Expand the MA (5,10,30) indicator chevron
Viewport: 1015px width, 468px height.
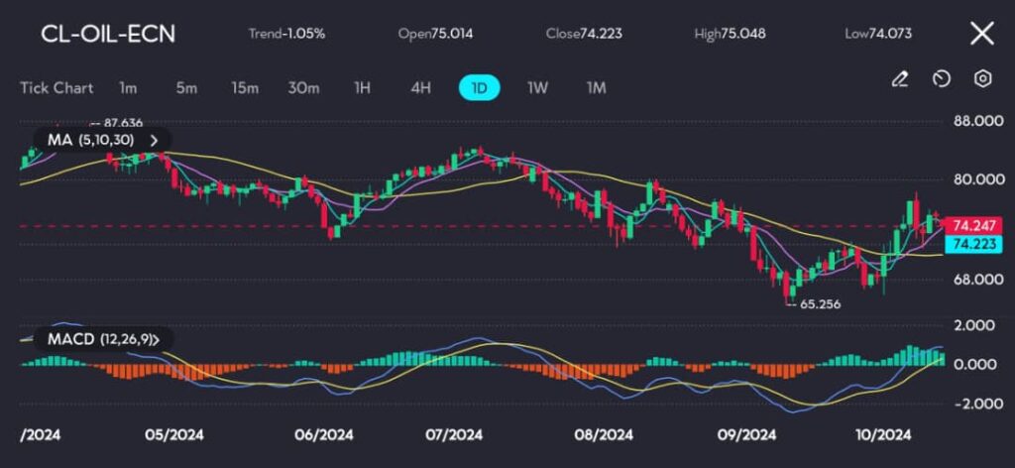click(154, 141)
